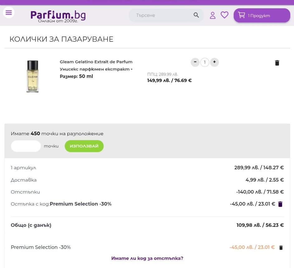Click the search magnifier icon

(196, 15)
